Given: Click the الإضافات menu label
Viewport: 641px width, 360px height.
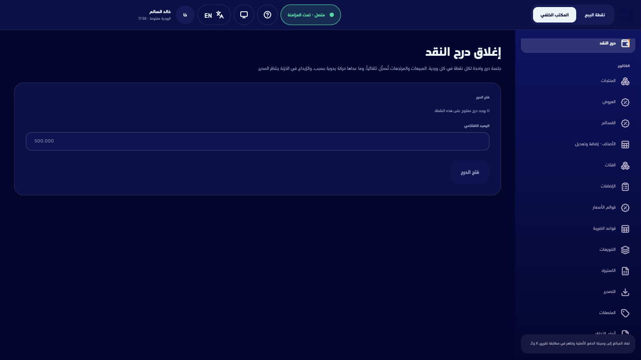Looking at the screenshot, I should [x=608, y=186].
